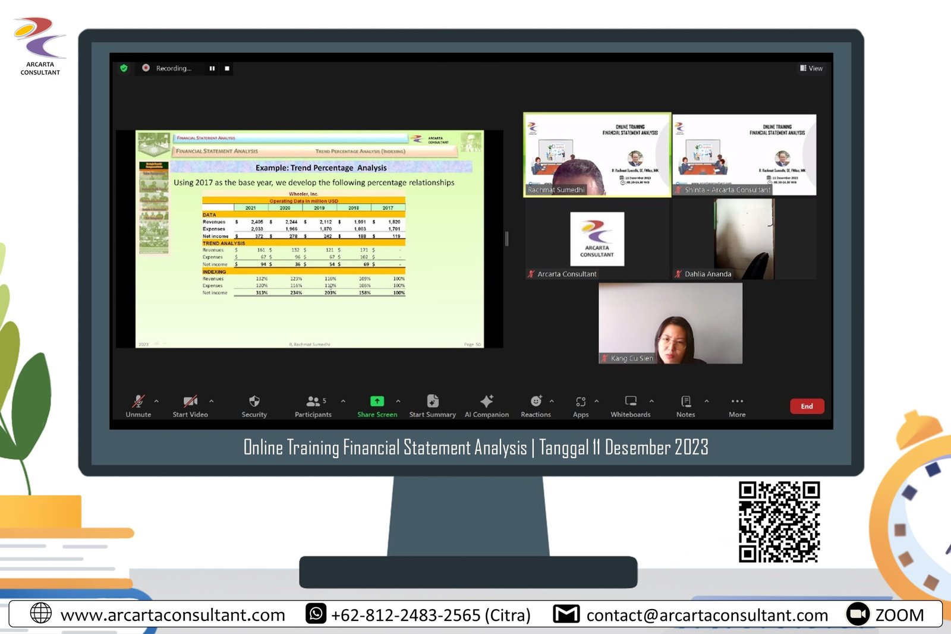The image size is (951, 634).
Task: Click the green Share Screen icon
Action: click(x=377, y=402)
